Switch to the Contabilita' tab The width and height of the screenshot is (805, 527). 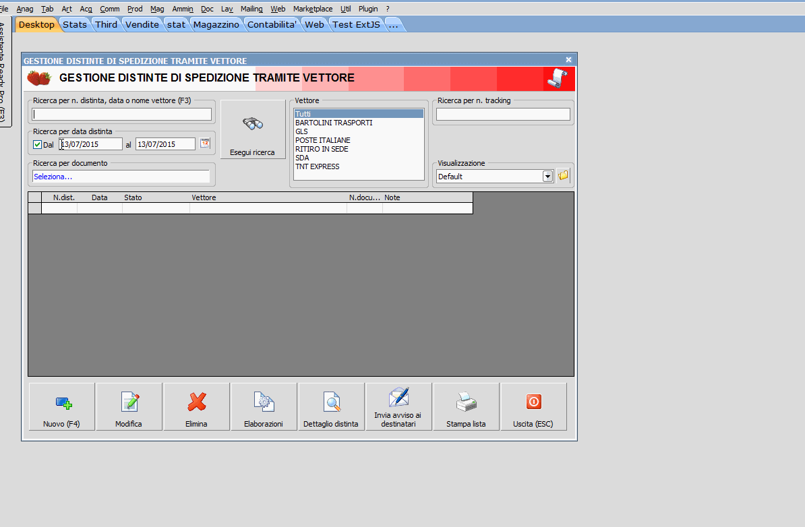point(272,25)
